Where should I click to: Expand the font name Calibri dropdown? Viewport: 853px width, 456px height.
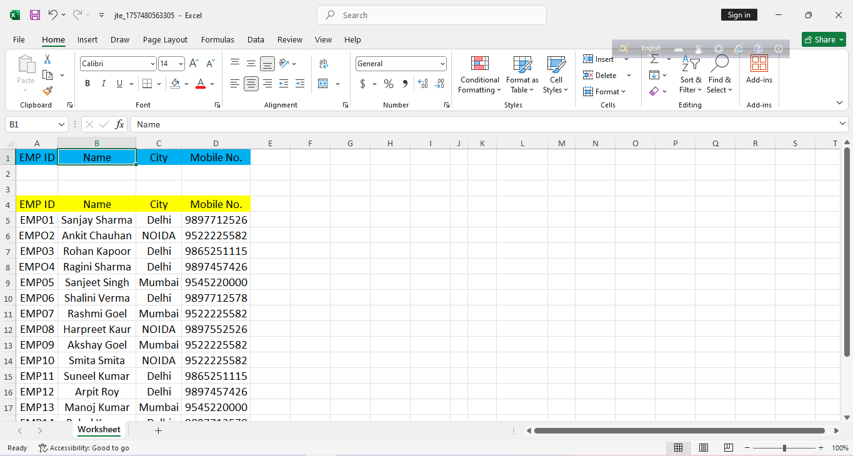click(152, 64)
